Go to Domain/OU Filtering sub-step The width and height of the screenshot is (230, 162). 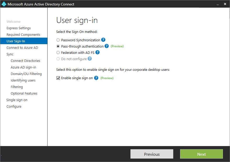26,74
